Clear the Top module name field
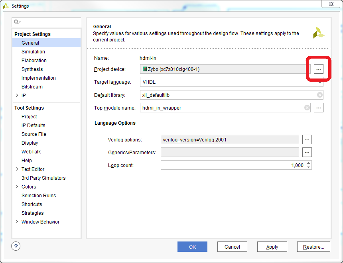This screenshot has width=343, height=263. point(307,108)
